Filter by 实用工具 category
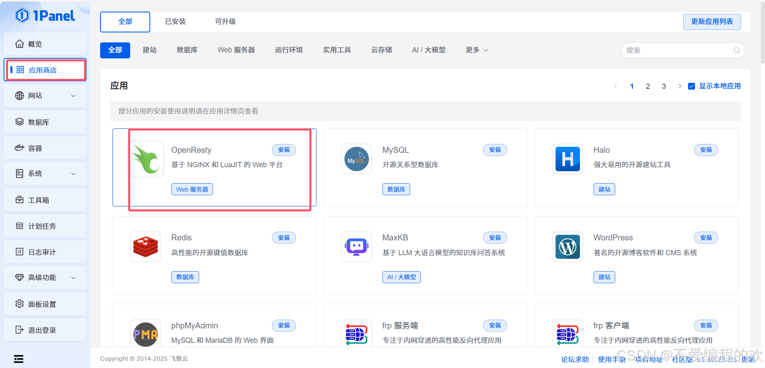Image resolution: width=765 pixels, height=368 pixels. click(337, 50)
